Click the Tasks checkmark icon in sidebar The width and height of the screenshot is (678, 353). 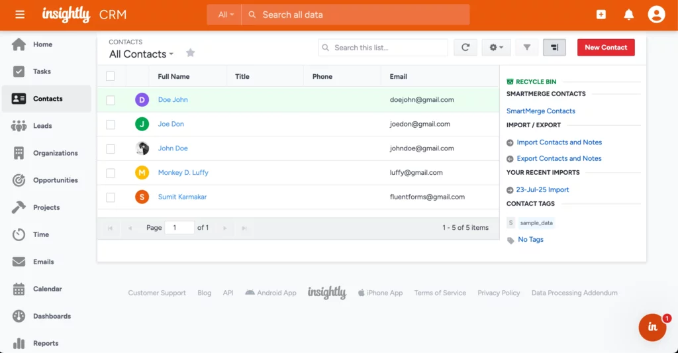pos(19,72)
